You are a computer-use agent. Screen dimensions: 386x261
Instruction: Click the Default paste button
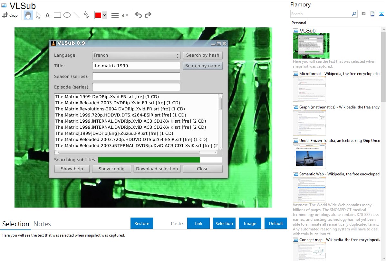tap(276, 223)
